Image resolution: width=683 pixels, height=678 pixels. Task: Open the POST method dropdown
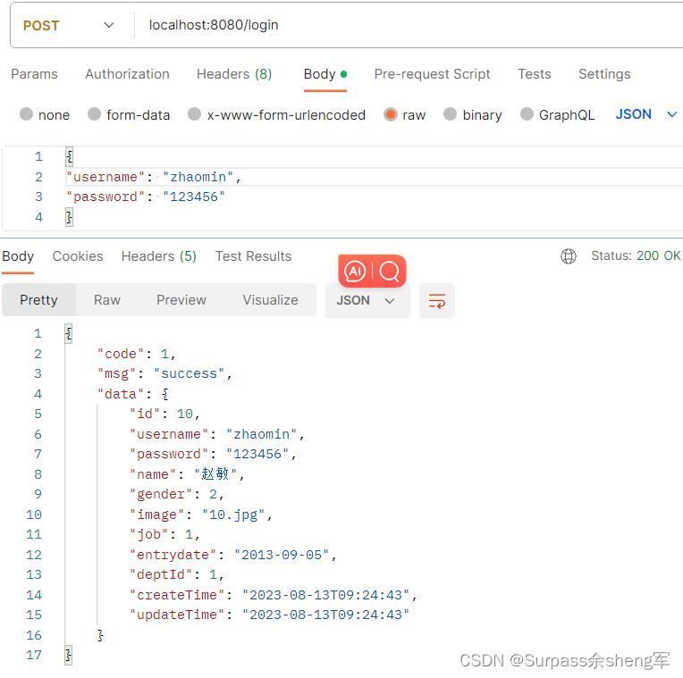click(68, 25)
